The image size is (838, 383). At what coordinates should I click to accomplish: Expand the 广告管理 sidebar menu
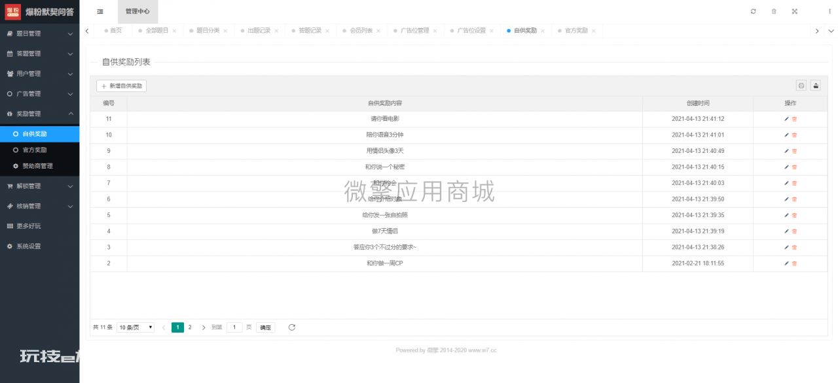click(39, 94)
